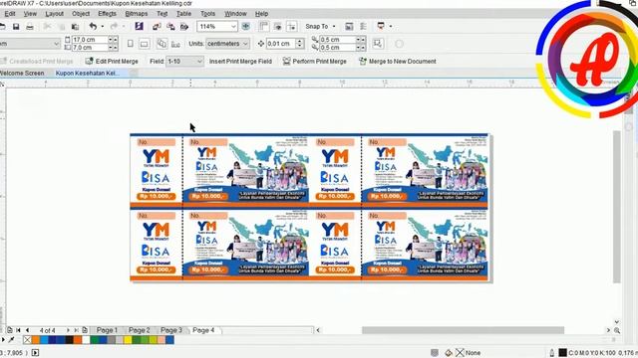Go to the previous page arrow
The height and width of the screenshot is (358, 638).
pyautogui.click(x=28, y=330)
